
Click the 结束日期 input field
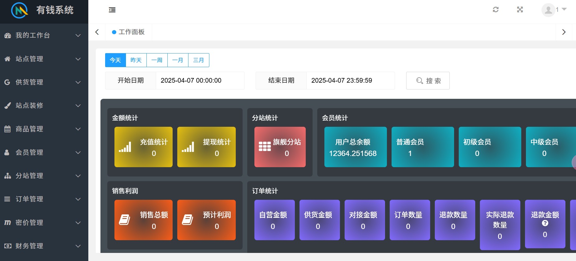[x=350, y=80]
